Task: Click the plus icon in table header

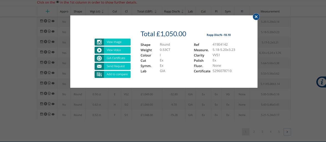Action: pos(47,11)
